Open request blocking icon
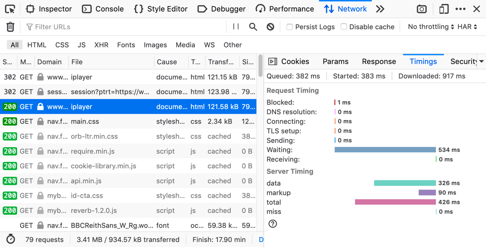Screen dimensions: 486x247 271,27
